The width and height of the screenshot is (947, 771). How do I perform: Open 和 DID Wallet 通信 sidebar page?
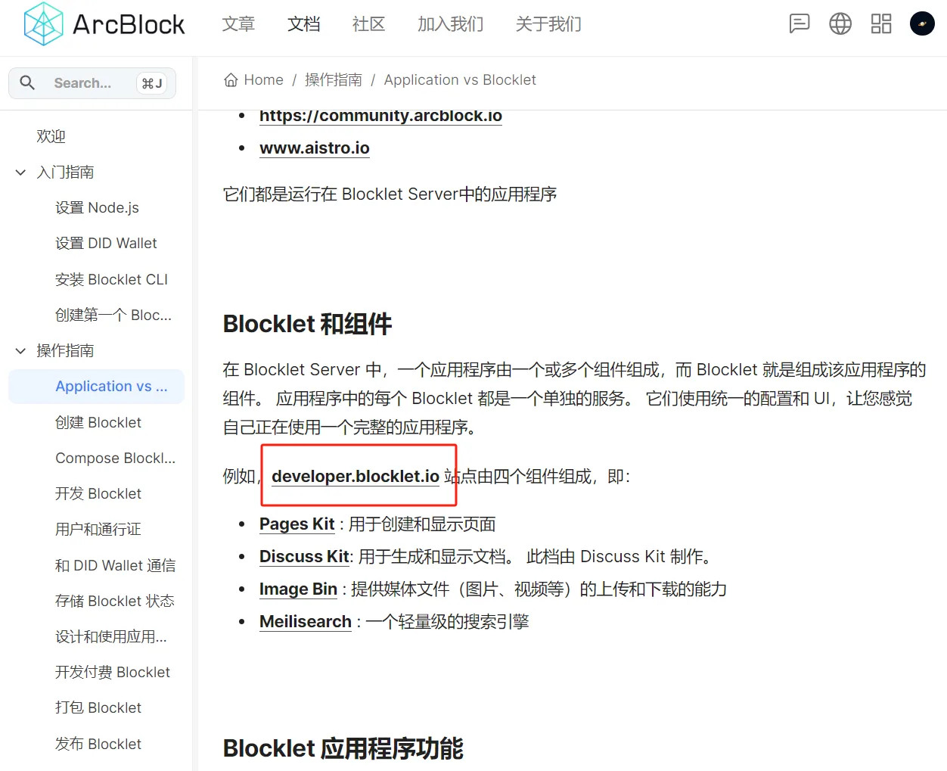tap(115, 566)
